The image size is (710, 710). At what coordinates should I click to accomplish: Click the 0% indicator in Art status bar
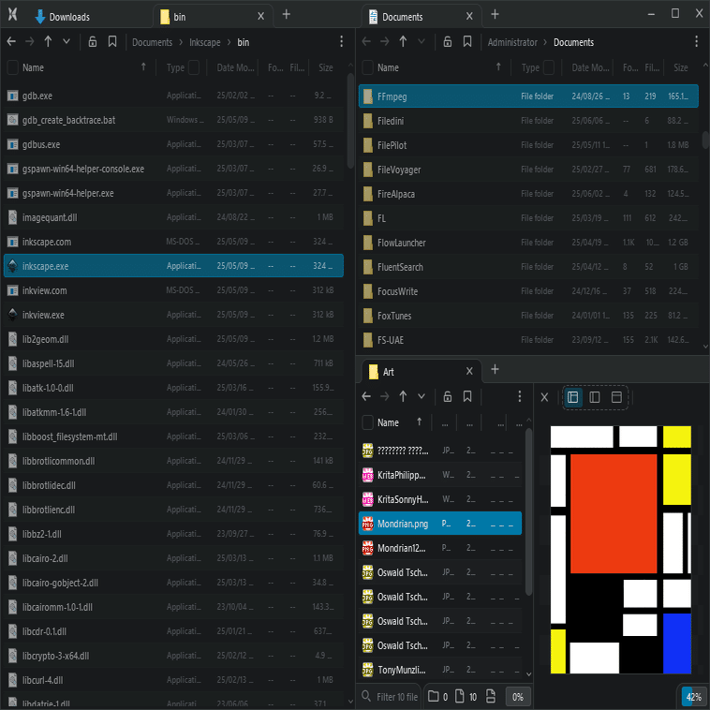(518, 696)
